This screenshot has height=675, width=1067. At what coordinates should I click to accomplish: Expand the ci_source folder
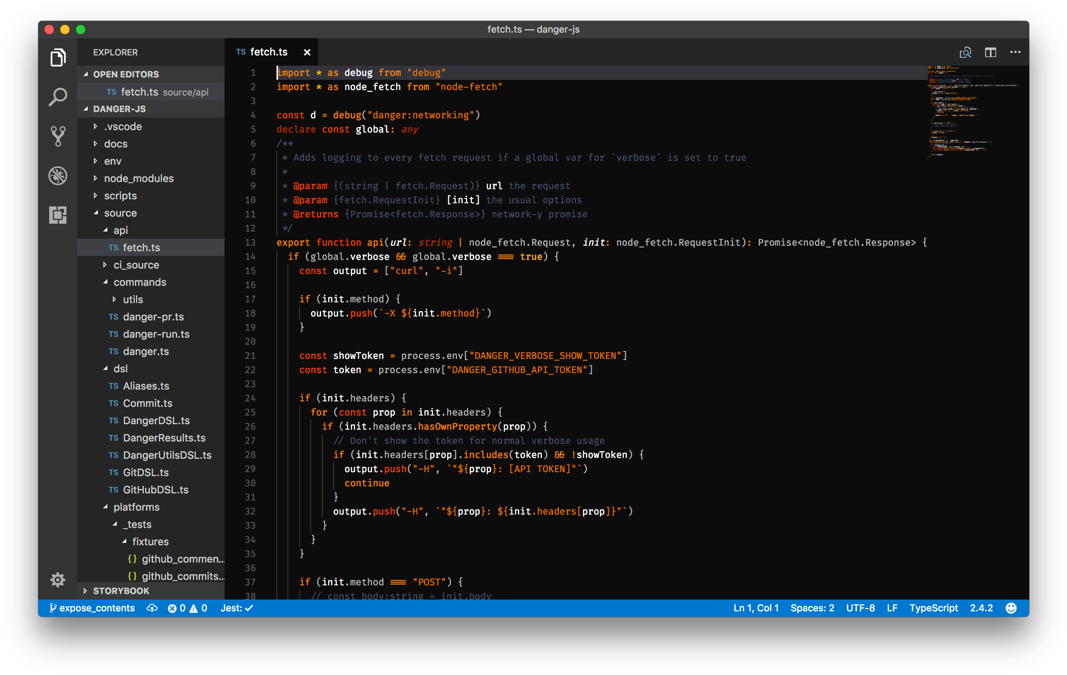click(136, 265)
